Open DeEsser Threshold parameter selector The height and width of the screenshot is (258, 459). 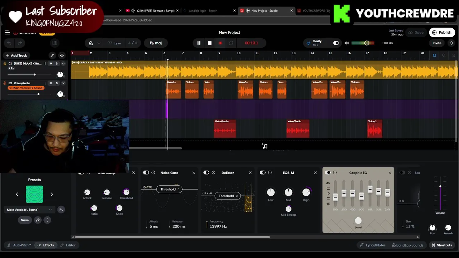click(228, 196)
